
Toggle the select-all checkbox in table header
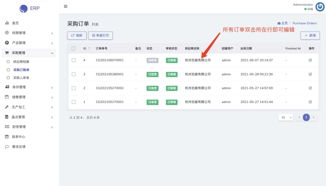click(73, 48)
